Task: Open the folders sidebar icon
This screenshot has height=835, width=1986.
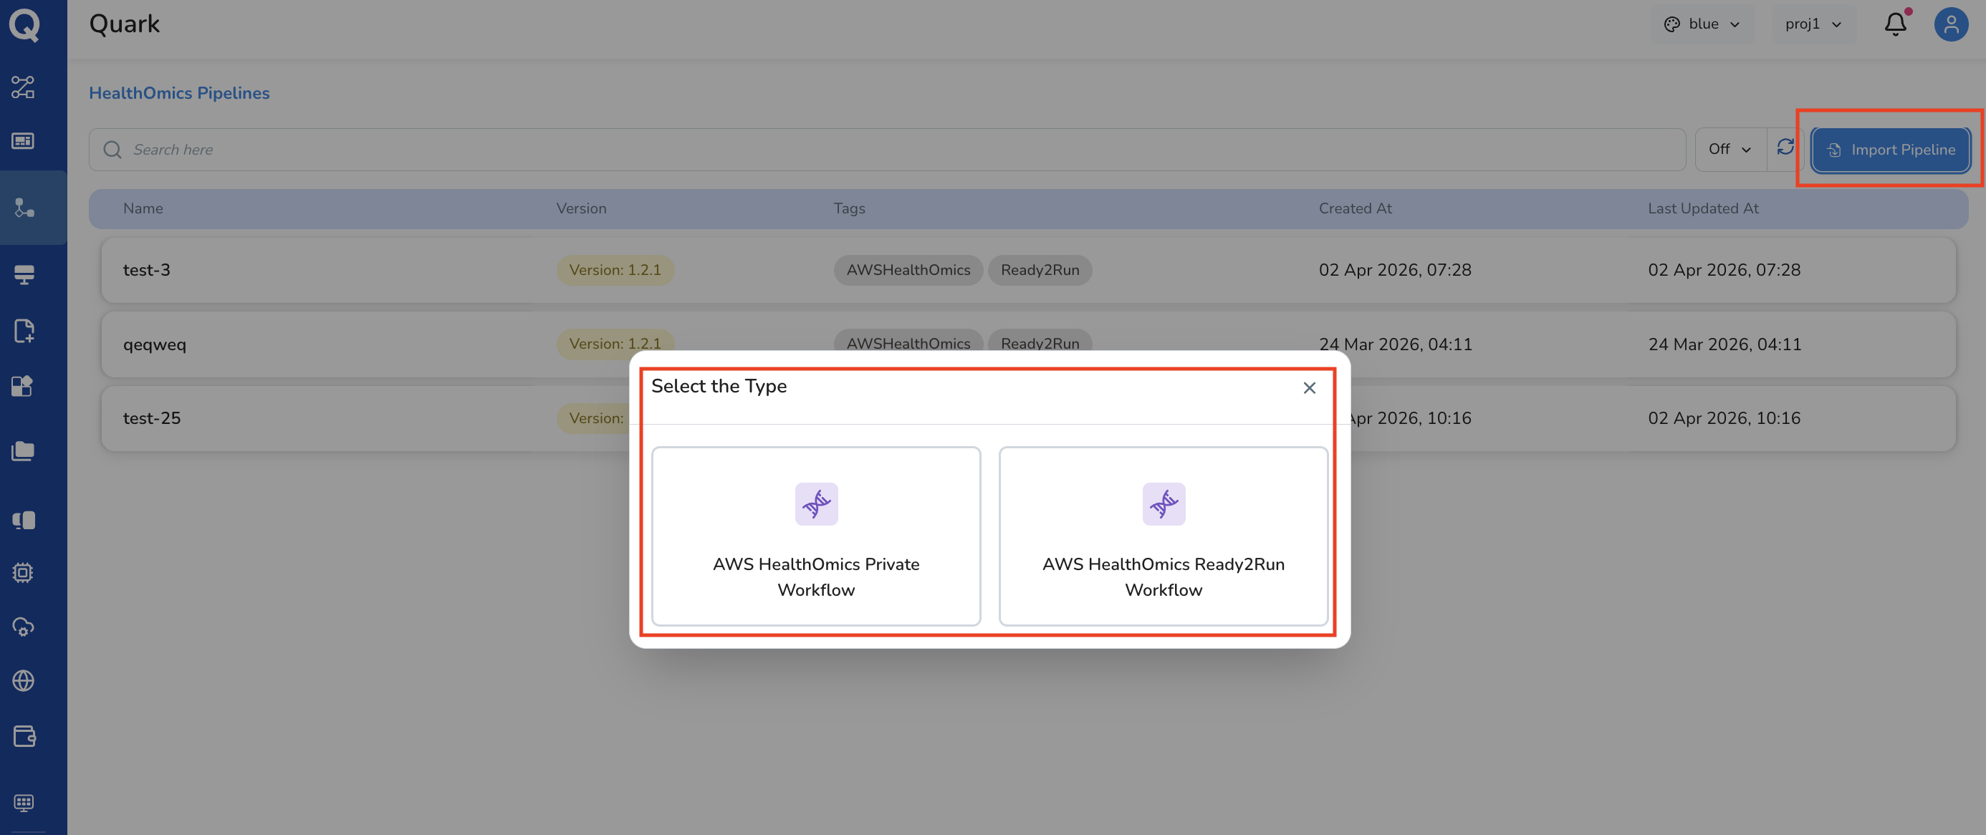Action: [23, 450]
